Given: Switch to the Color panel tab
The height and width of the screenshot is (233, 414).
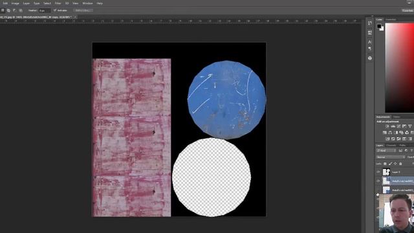Looking at the screenshot, I should point(380,19).
